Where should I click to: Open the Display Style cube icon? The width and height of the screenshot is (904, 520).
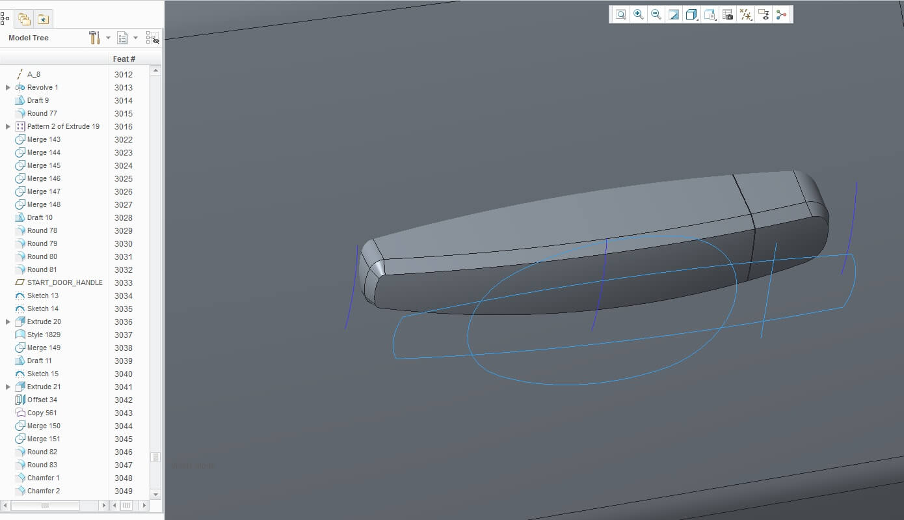coord(692,14)
